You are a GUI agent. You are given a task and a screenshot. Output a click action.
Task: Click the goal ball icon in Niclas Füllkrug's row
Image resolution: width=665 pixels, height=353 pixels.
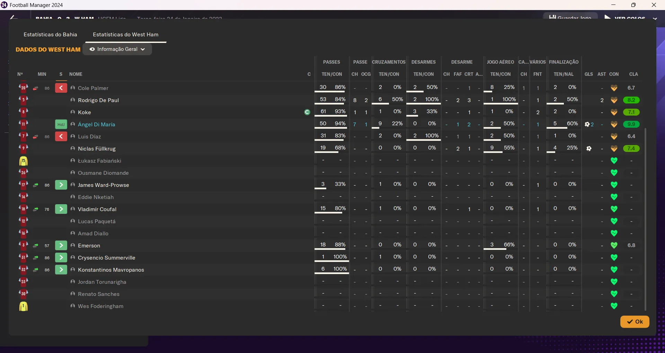(x=589, y=148)
